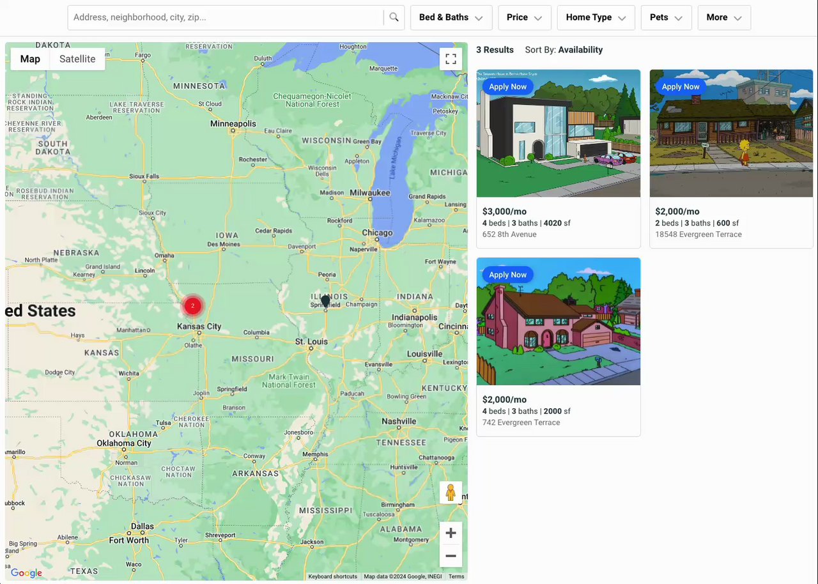Open the Pets filter dropdown

point(667,18)
